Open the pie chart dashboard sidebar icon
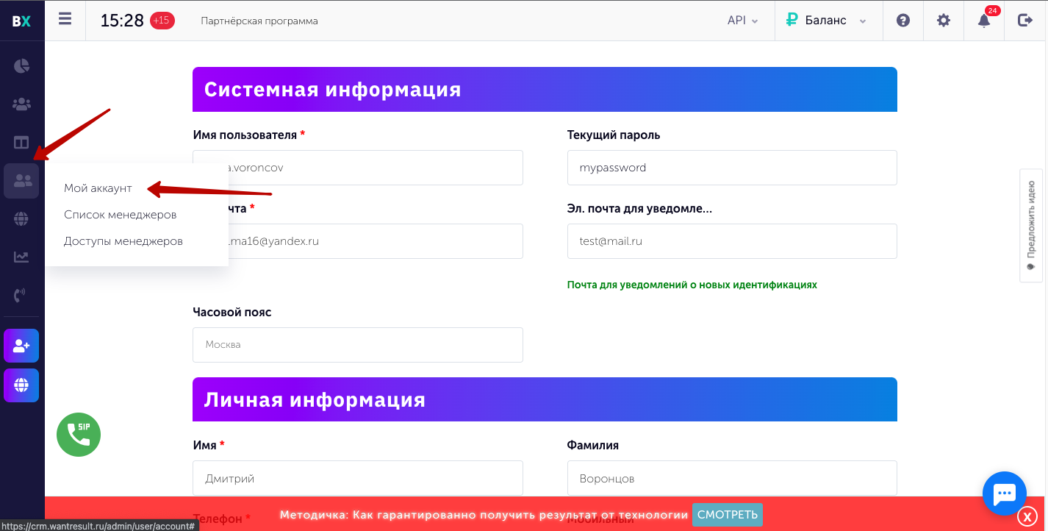The image size is (1048, 531). [21, 65]
